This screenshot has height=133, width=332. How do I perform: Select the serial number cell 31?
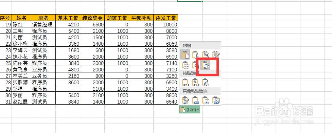click(6, 102)
